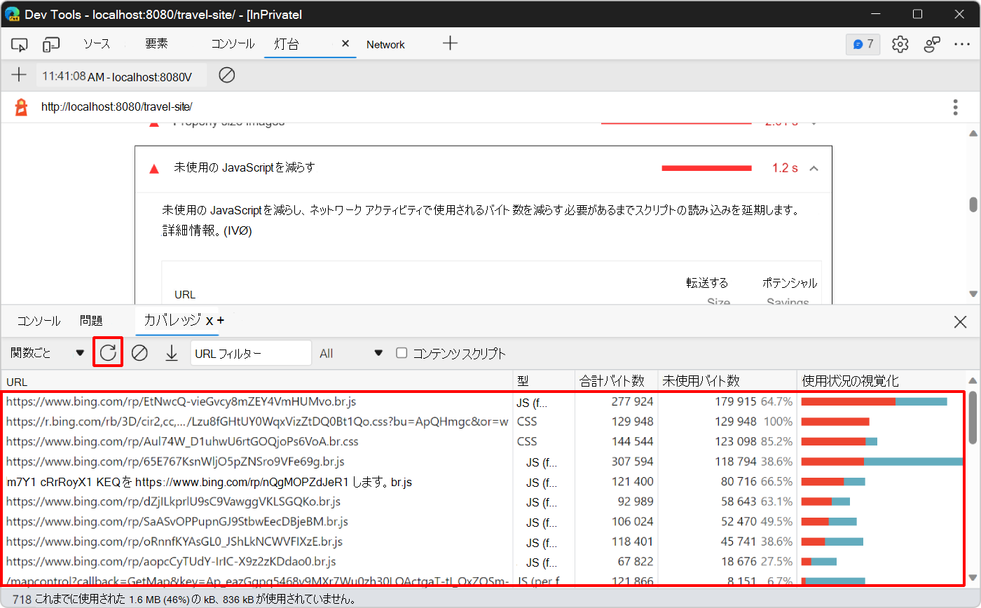
Task: Open the feedback icon in the toolbar
Action: tap(932, 43)
